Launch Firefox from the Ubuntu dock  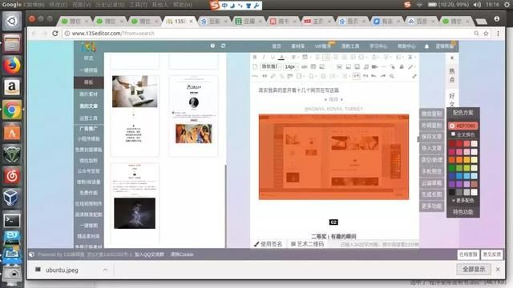[x=12, y=66]
